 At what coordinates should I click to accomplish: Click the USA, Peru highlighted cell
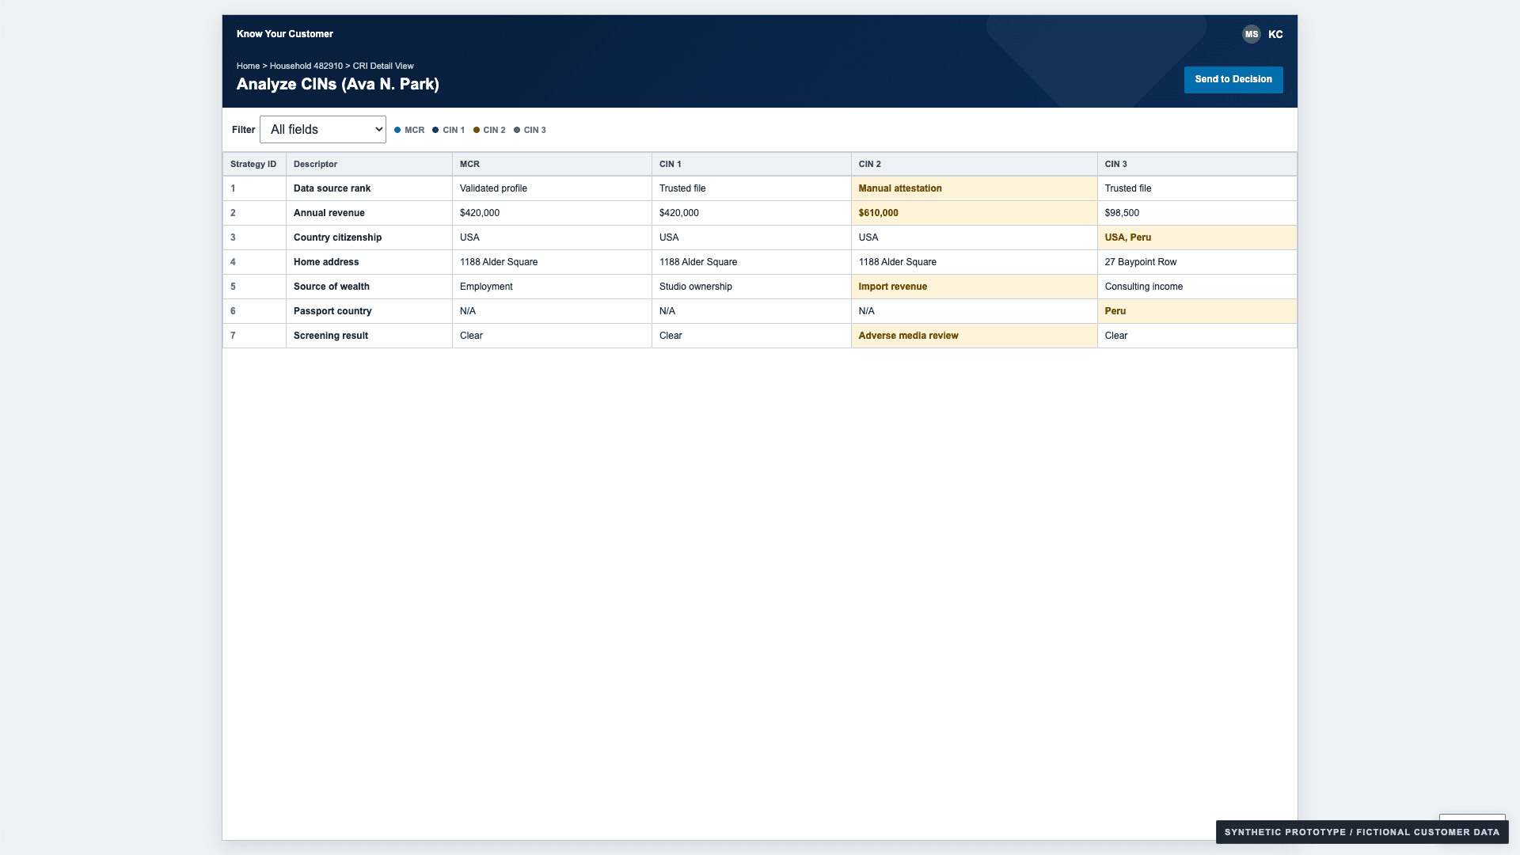(x=1197, y=237)
